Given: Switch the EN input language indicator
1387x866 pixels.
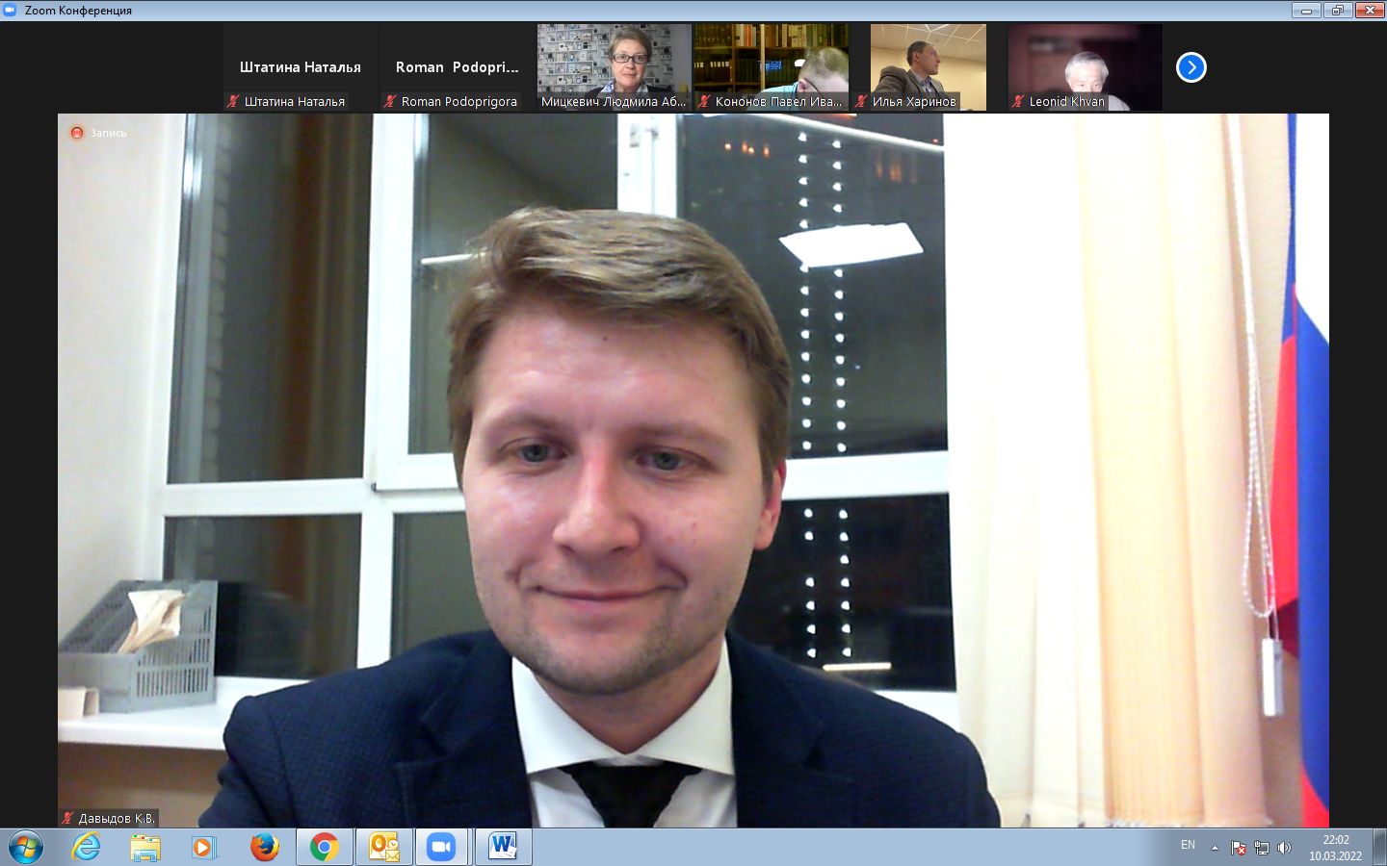Looking at the screenshot, I should (1188, 845).
